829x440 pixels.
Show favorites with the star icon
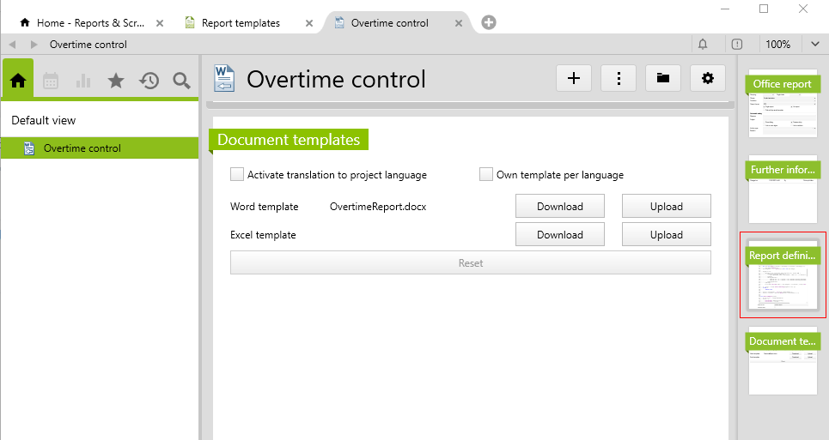tap(116, 81)
